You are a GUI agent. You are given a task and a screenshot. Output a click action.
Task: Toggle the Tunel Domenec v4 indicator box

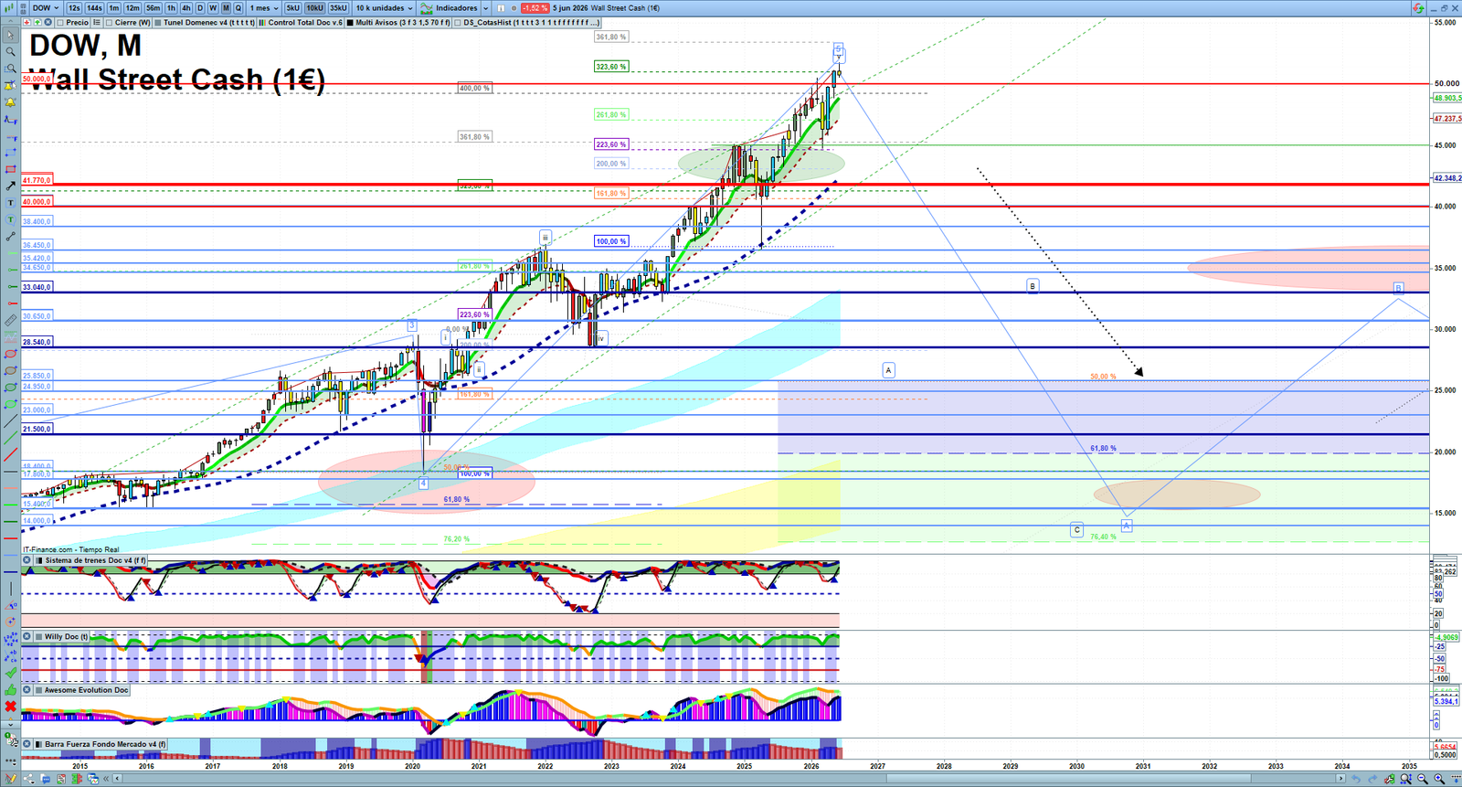[x=158, y=23]
